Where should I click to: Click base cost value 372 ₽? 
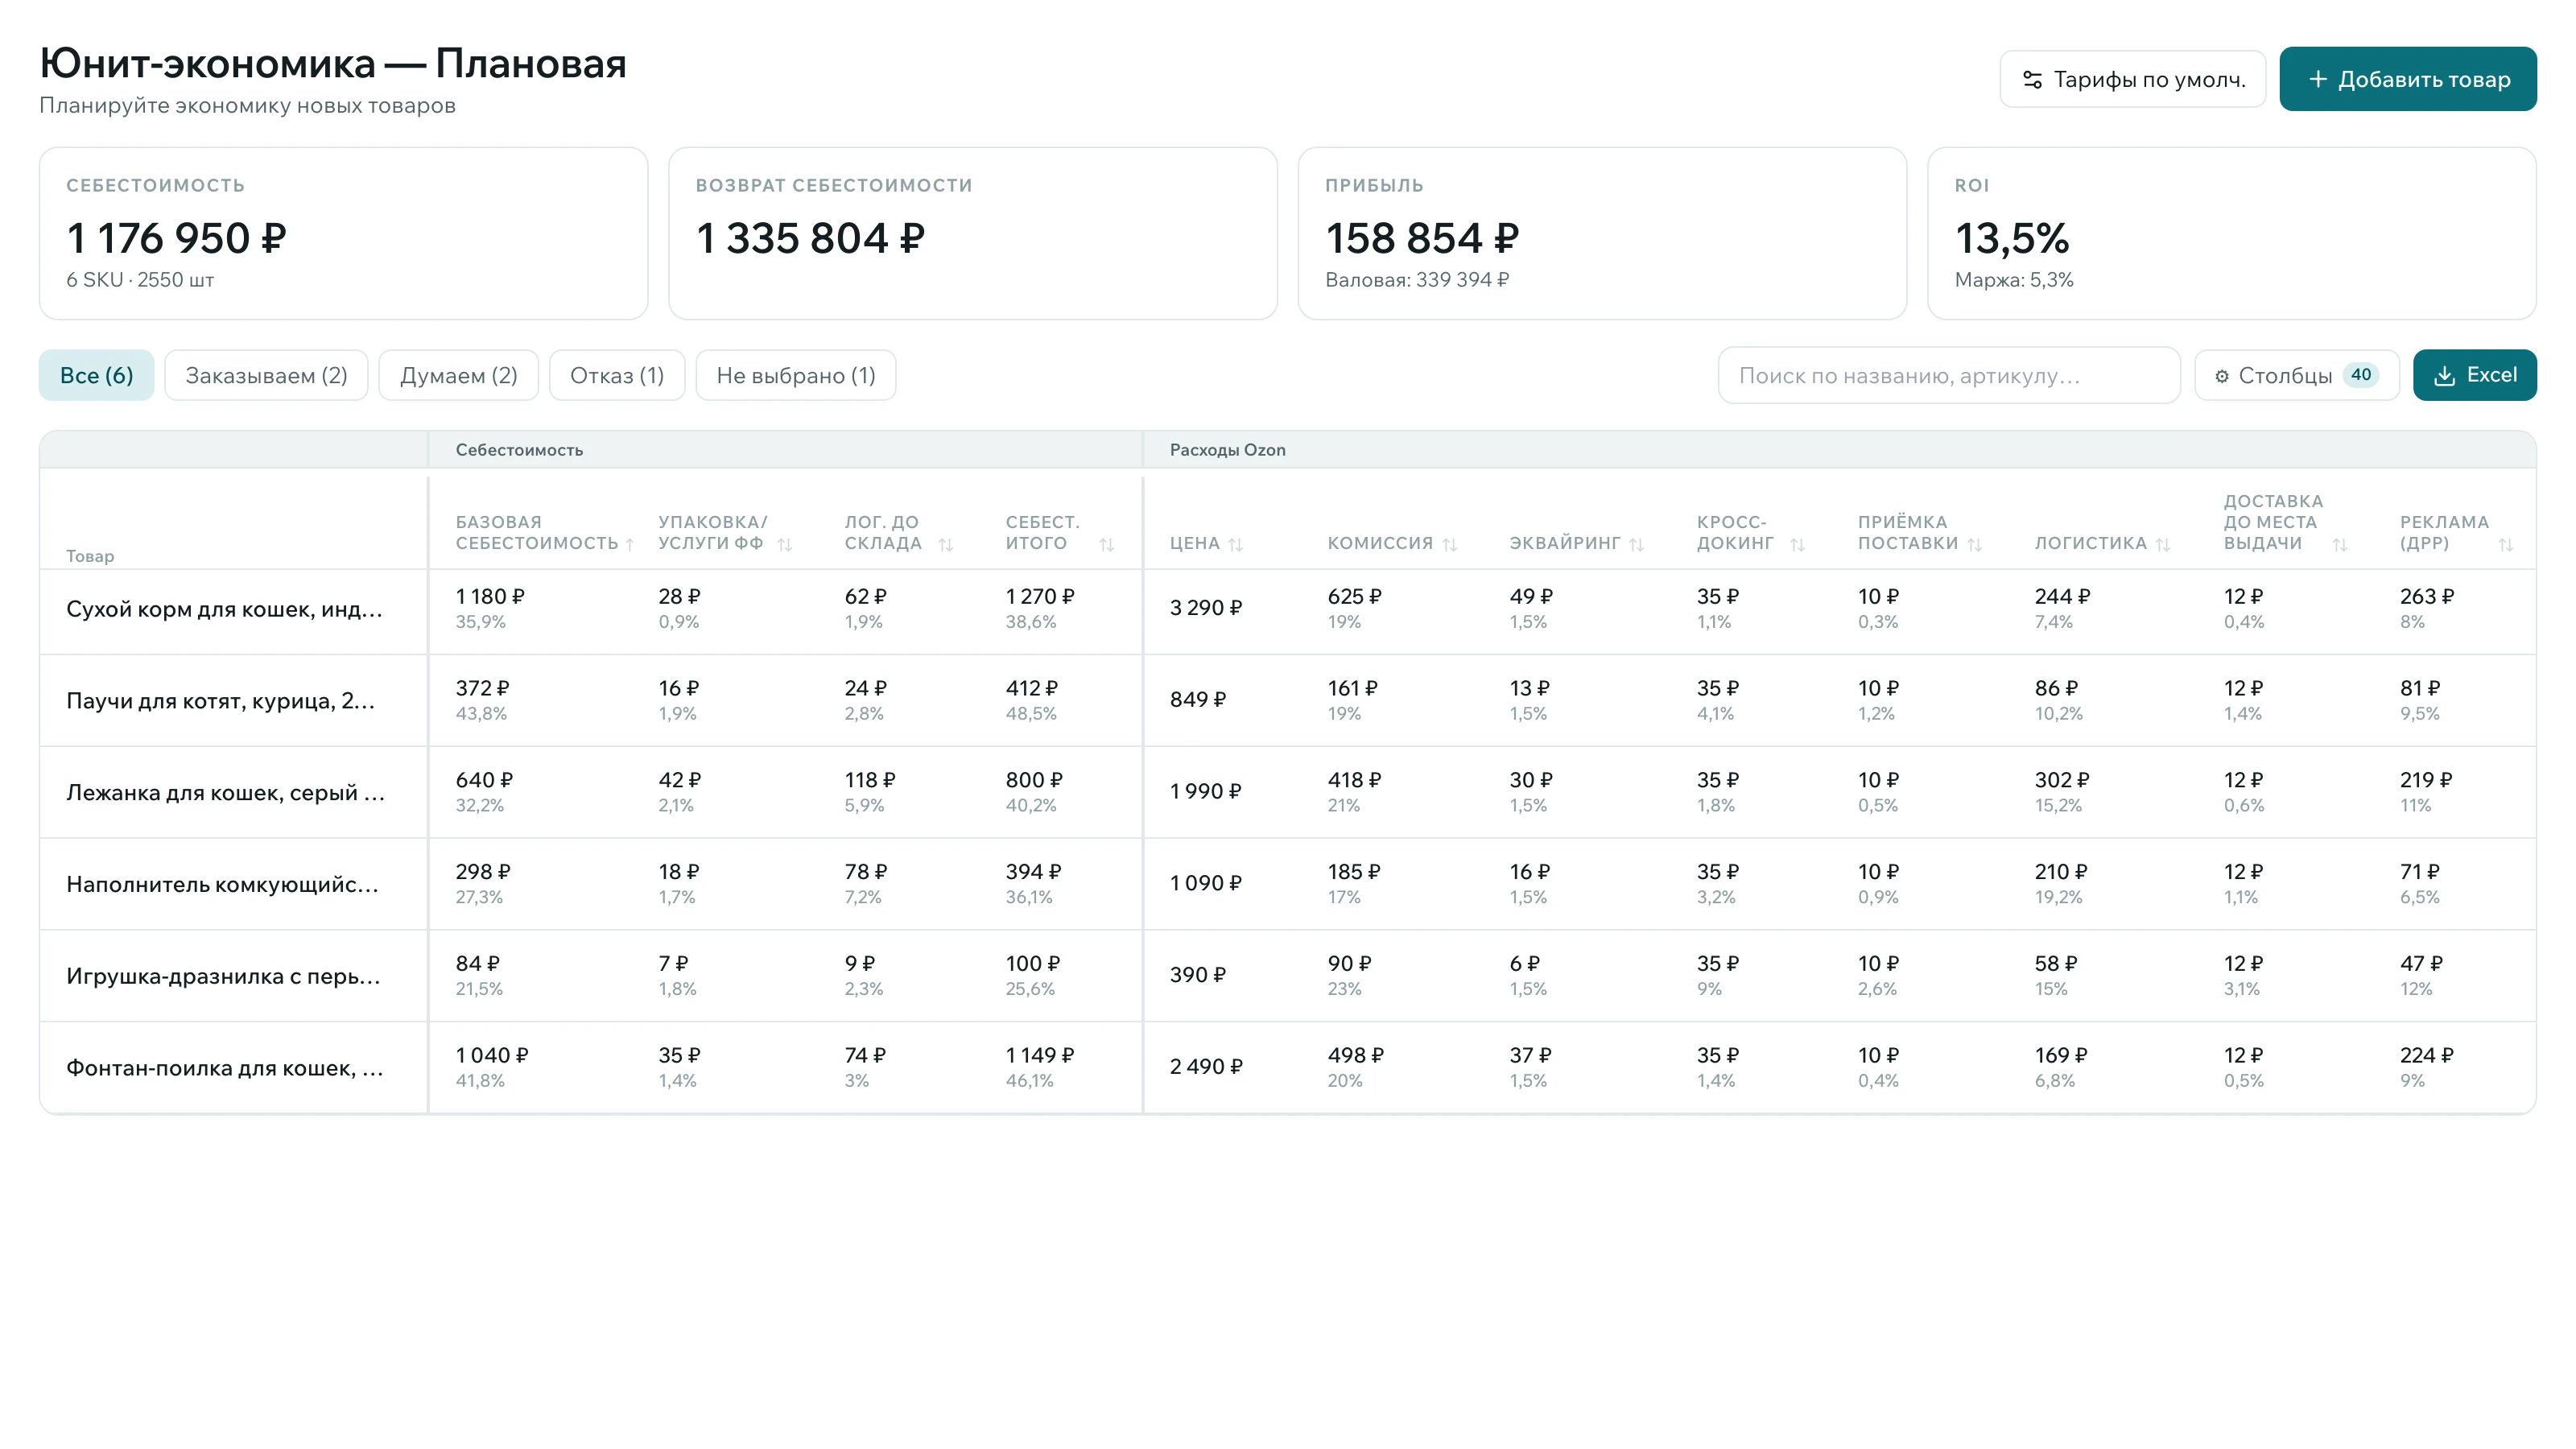coord(483,689)
